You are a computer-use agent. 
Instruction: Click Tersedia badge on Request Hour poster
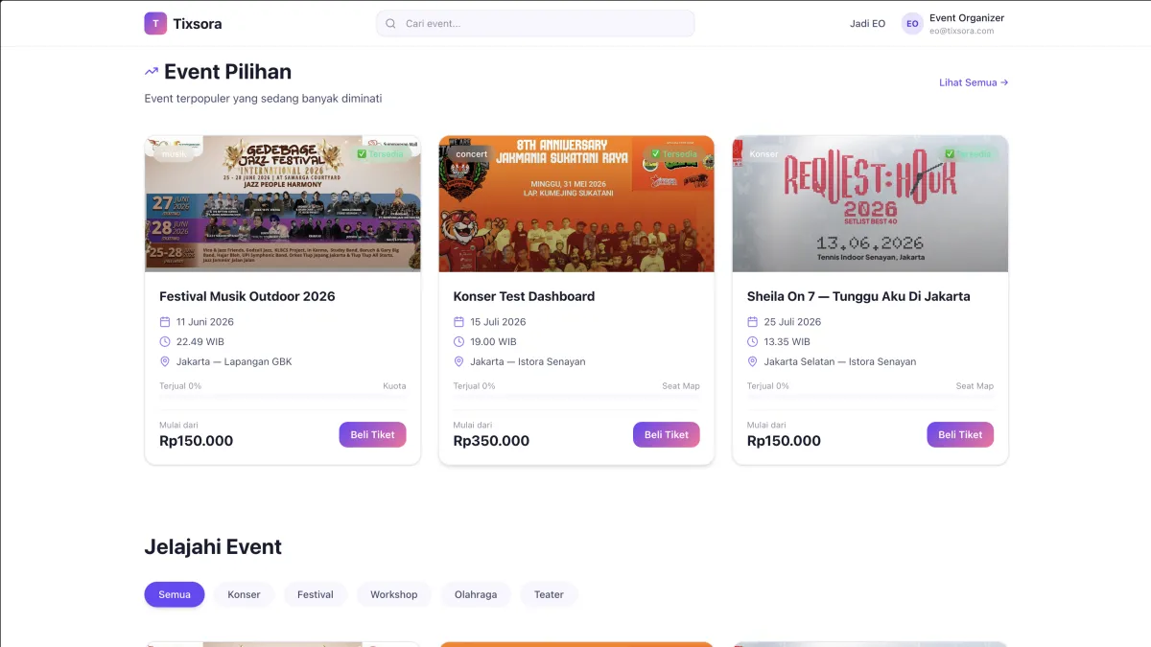tap(969, 153)
